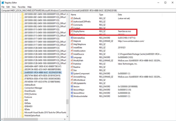The width and height of the screenshot is (176, 121).
Task: Select the ModifyPath value icon
Action: click(72, 60)
